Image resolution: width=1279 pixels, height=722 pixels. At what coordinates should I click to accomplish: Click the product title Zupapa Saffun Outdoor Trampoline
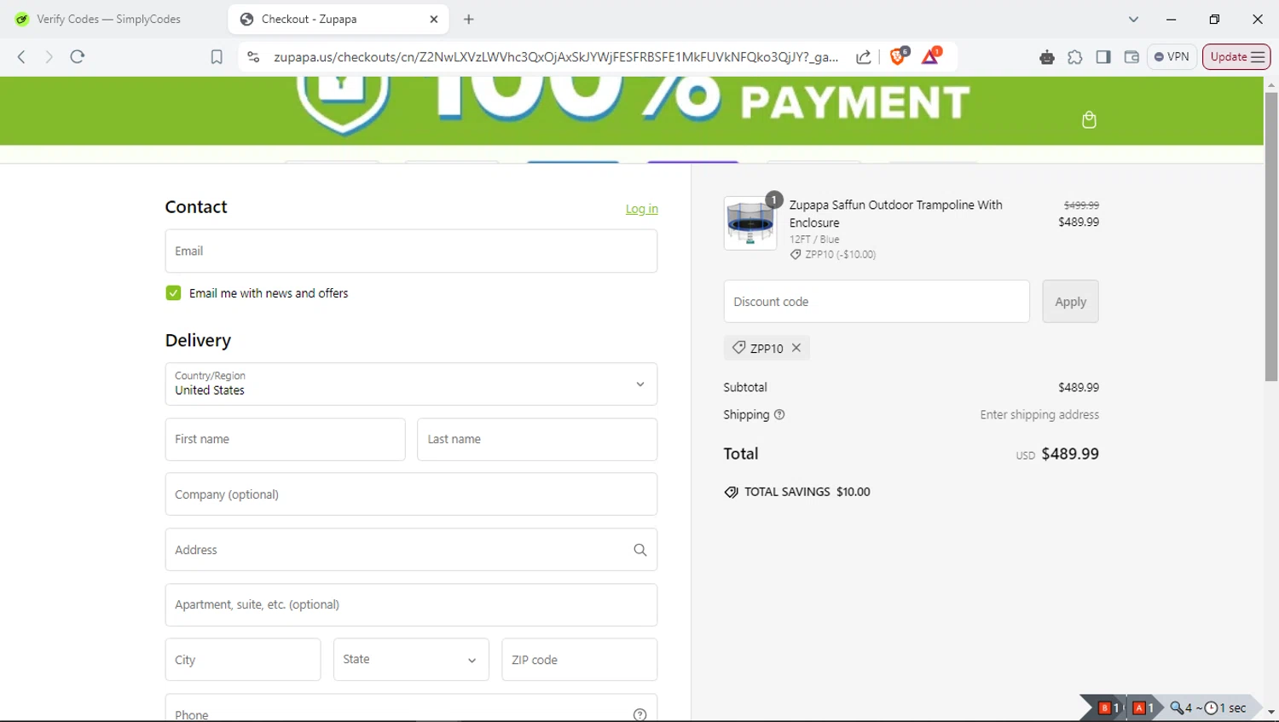click(895, 214)
